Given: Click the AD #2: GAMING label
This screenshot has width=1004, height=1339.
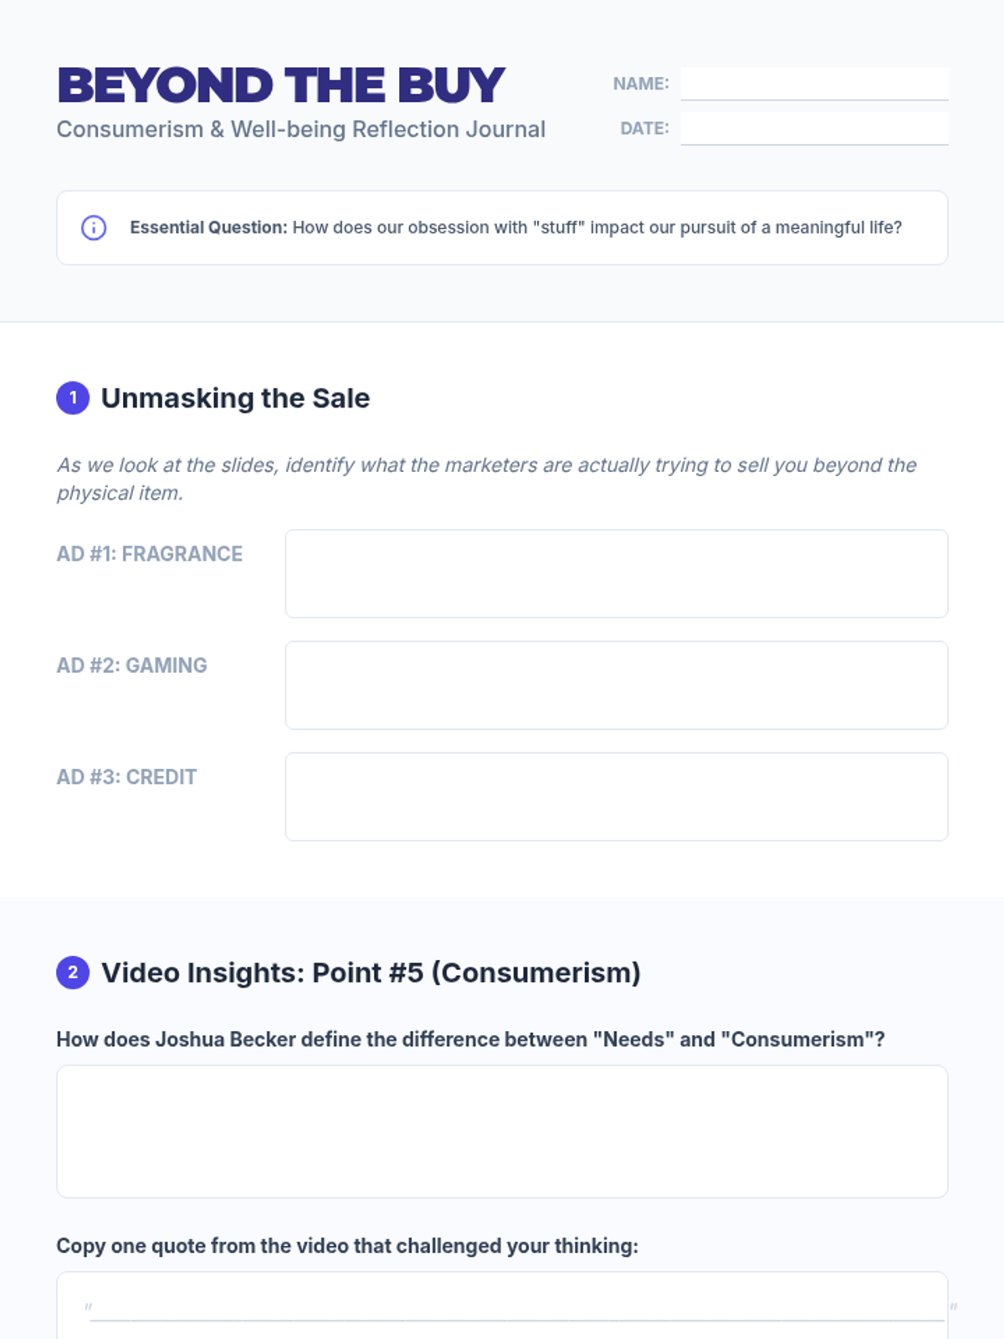Looking at the screenshot, I should click(131, 665).
